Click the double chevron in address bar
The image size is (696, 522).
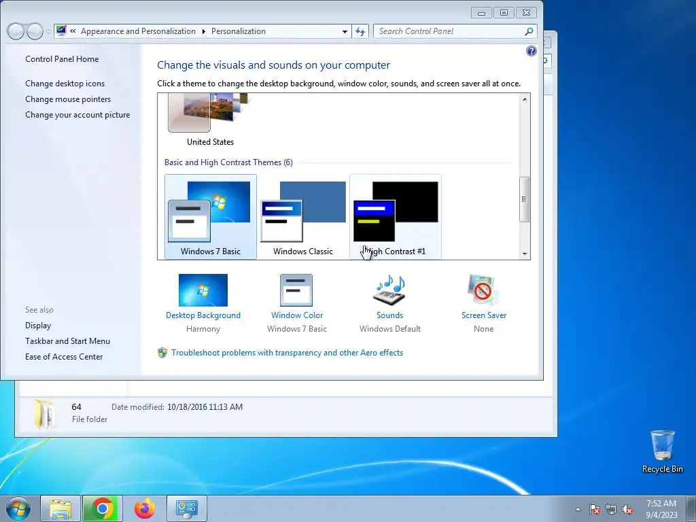73,31
